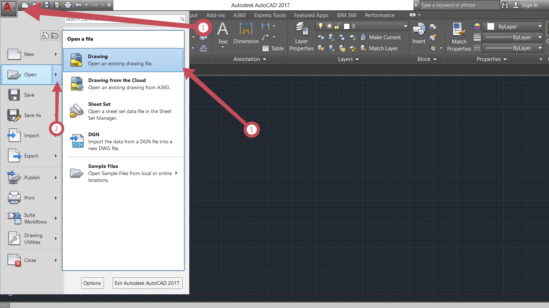
Task: Click the New file icon in Quick Access toolbar
Action: (x=24, y=5)
